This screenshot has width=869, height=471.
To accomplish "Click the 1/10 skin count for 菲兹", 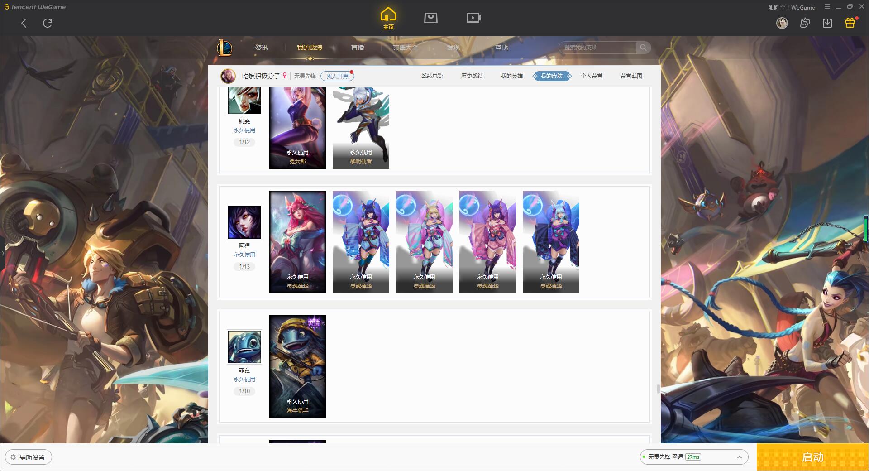I will coord(244,391).
